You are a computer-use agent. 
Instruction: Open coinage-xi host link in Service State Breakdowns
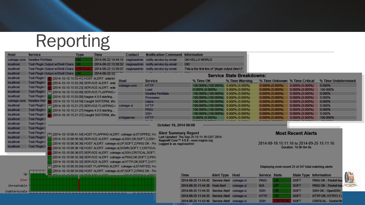(x=126, y=106)
